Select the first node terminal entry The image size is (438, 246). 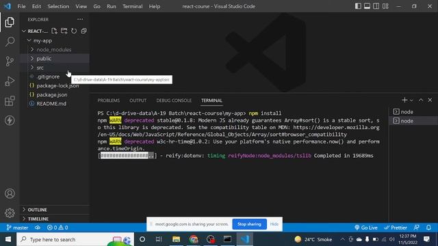point(413,112)
